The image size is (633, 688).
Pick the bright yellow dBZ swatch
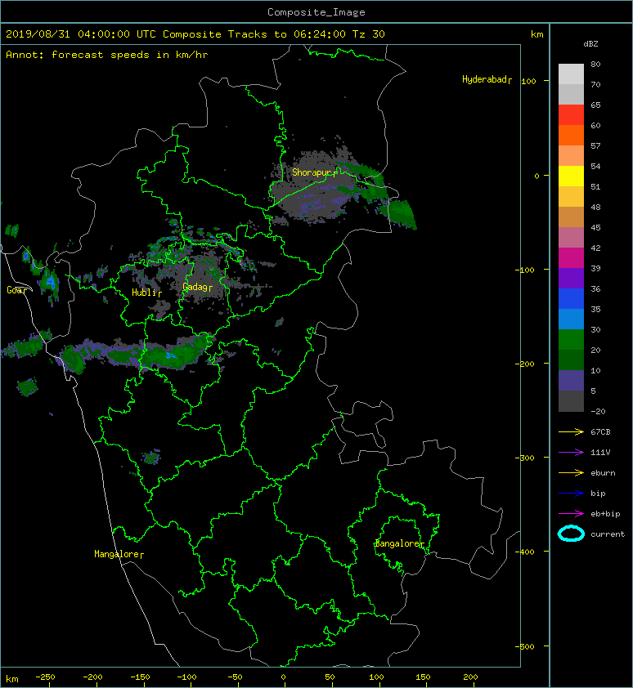coord(571,176)
